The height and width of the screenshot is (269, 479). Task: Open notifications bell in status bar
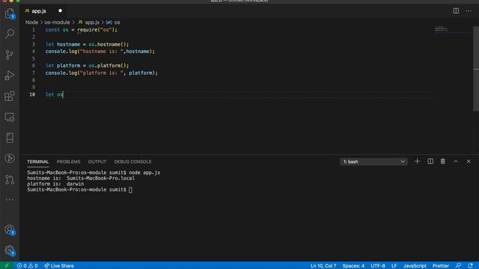[x=470, y=266]
